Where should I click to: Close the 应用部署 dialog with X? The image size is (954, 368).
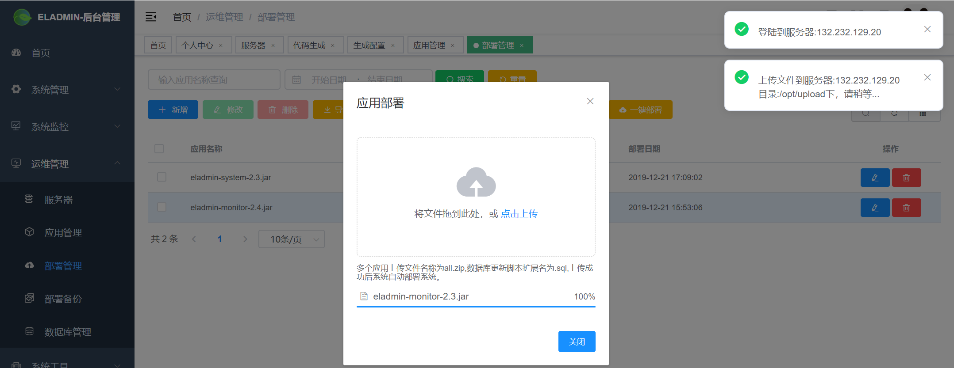(x=590, y=101)
